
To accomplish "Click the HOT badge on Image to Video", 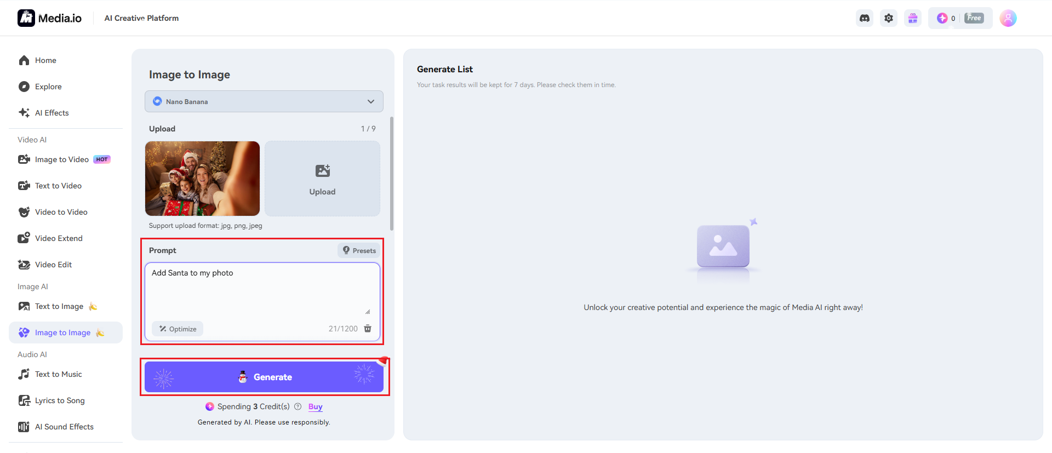I will click(102, 159).
